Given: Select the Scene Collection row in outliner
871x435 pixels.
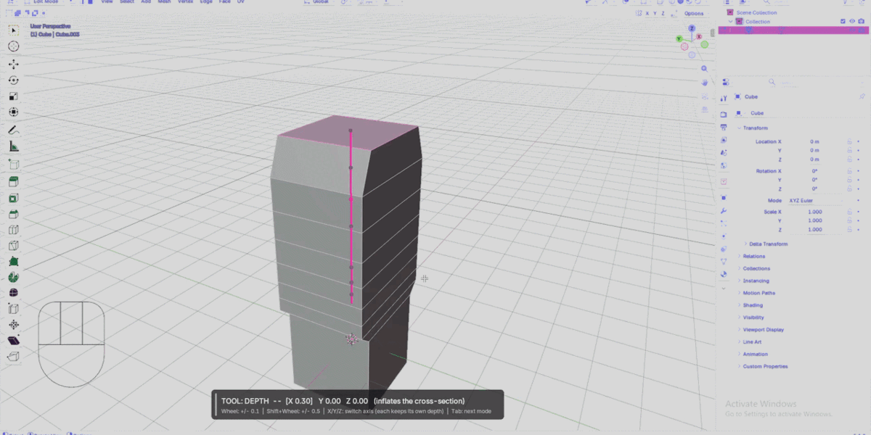Looking at the screenshot, I should 756,12.
